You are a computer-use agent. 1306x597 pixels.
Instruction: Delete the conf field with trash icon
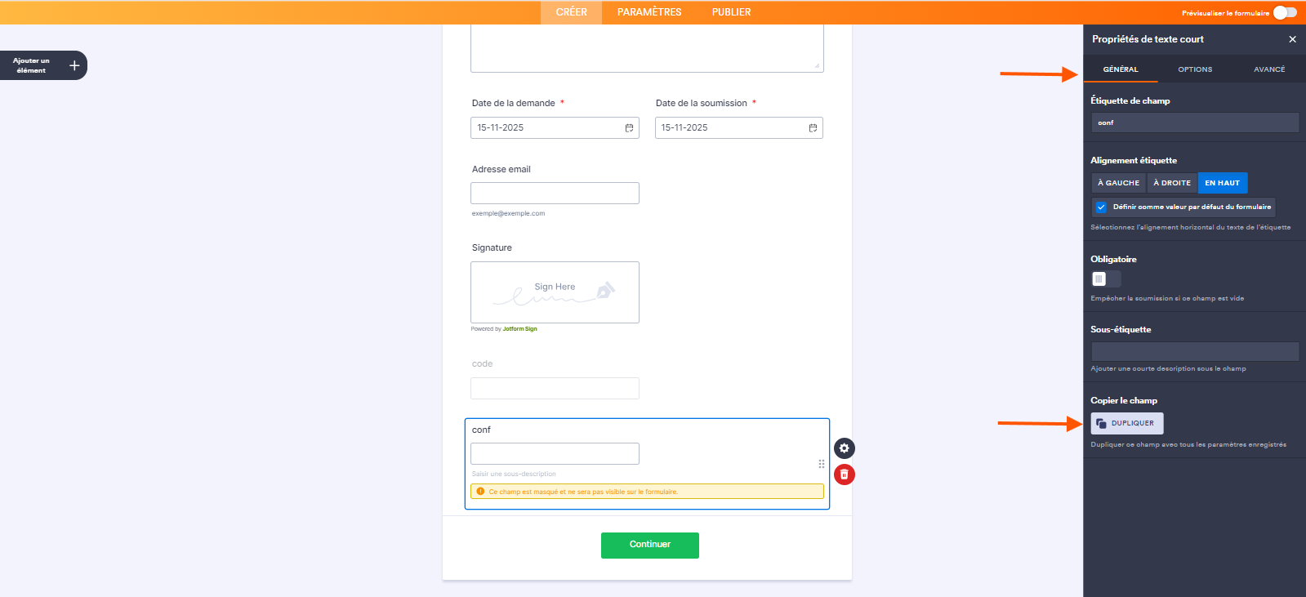844,474
